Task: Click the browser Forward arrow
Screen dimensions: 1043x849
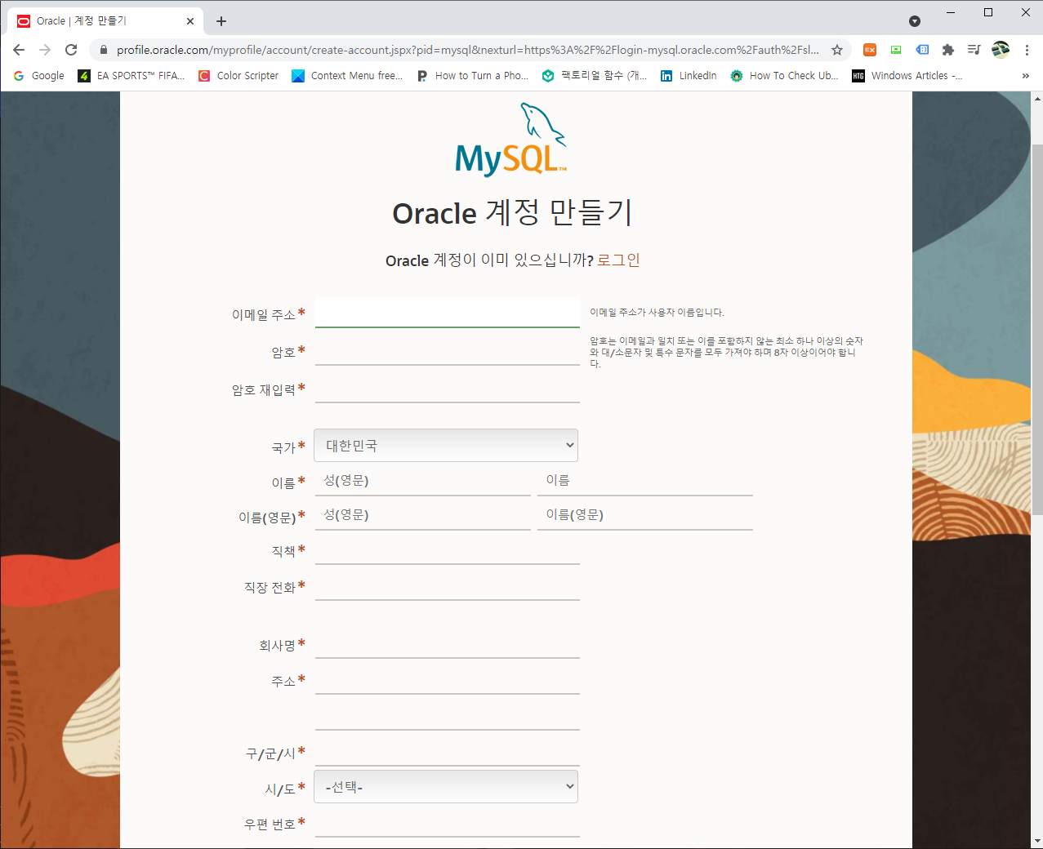Action: (45, 50)
